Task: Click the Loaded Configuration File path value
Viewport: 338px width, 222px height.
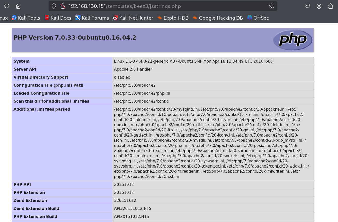Action: point(142,93)
